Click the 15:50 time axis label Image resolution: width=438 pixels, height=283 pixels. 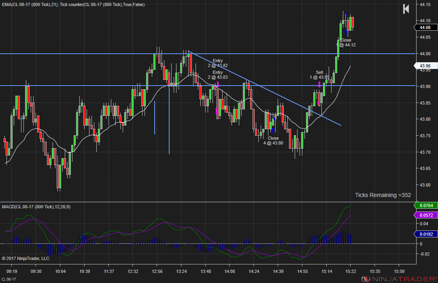399,271
